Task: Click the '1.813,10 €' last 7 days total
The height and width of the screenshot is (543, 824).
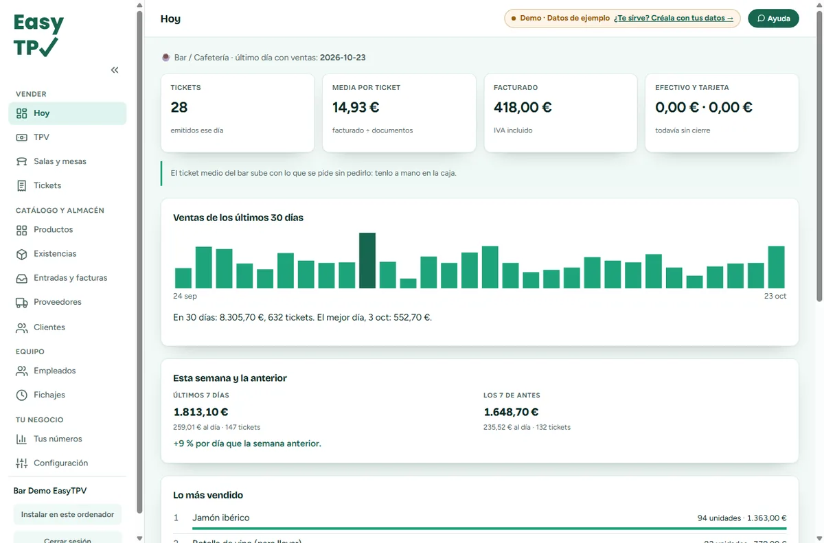Action: (201, 412)
